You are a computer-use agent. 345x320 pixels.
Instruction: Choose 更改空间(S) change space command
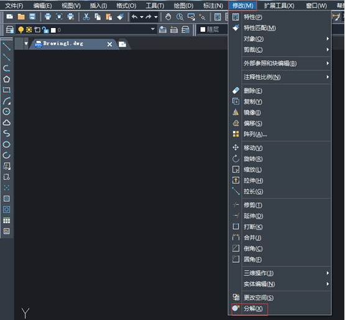coord(280,298)
